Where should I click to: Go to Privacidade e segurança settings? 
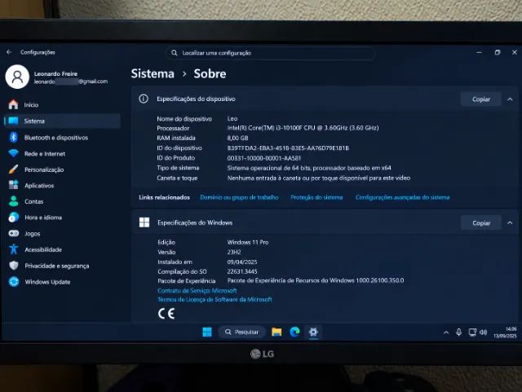click(63, 266)
